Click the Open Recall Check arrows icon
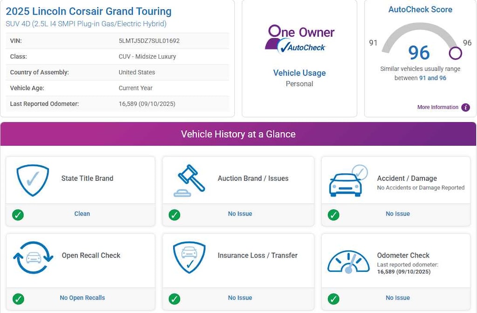Image resolution: width=477 pixels, height=313 pixels. point(34,257)
